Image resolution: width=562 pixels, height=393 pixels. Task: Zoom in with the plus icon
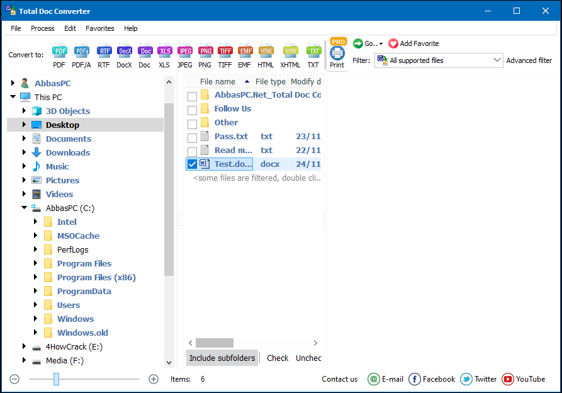(x=154, y=379)
